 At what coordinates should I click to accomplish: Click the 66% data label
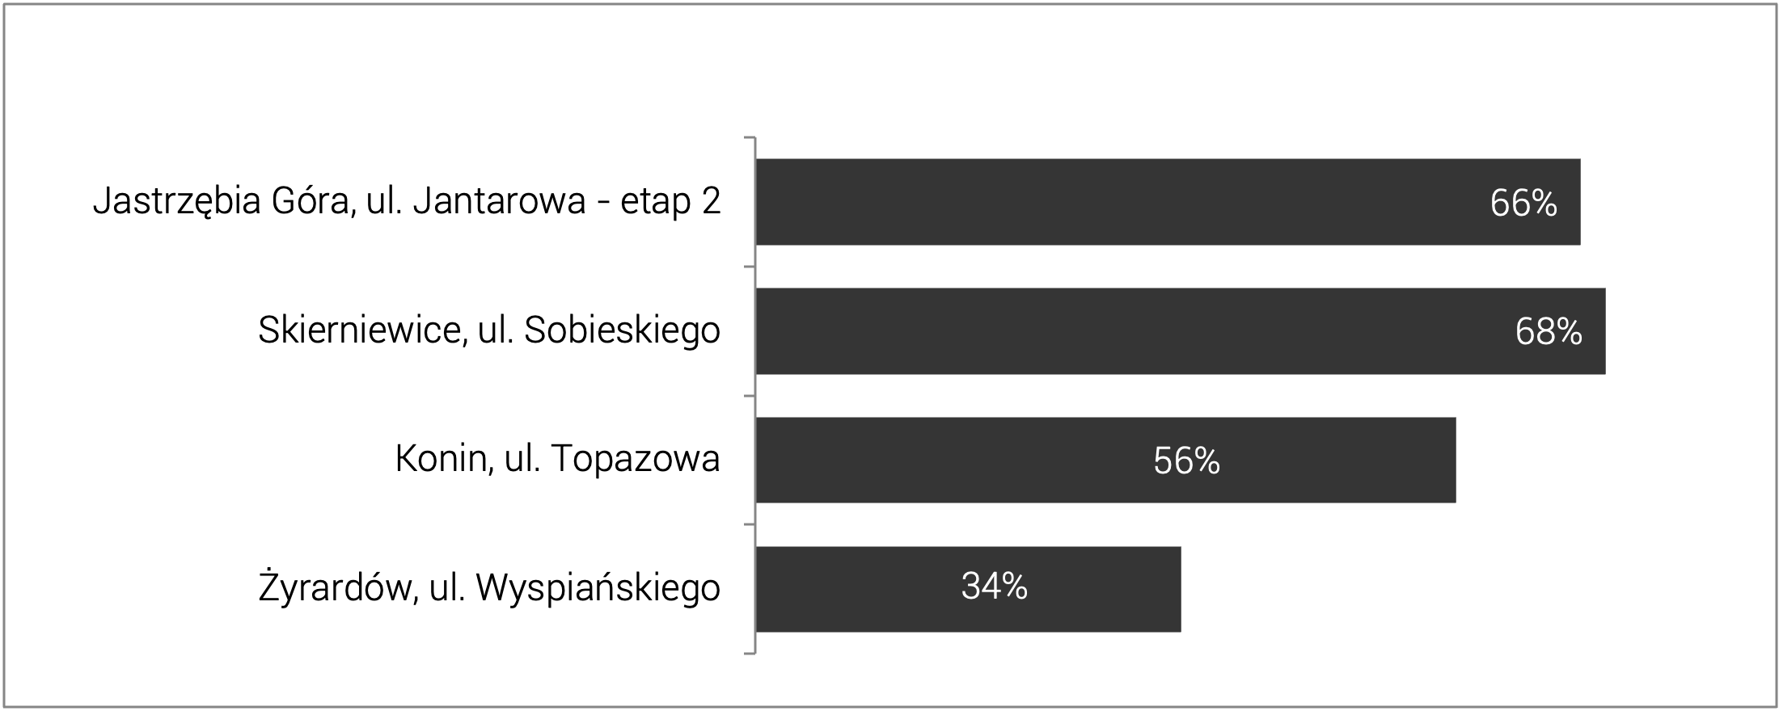point(1523,204)
